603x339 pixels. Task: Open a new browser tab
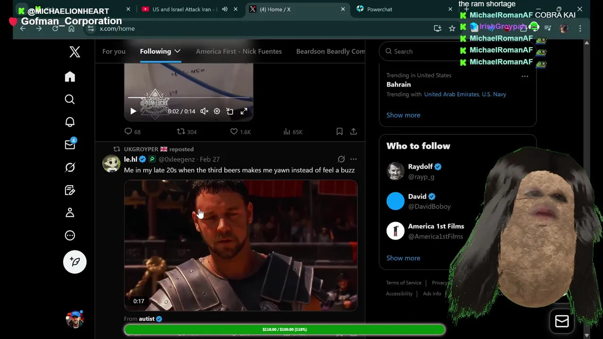[x=466, y=9]
